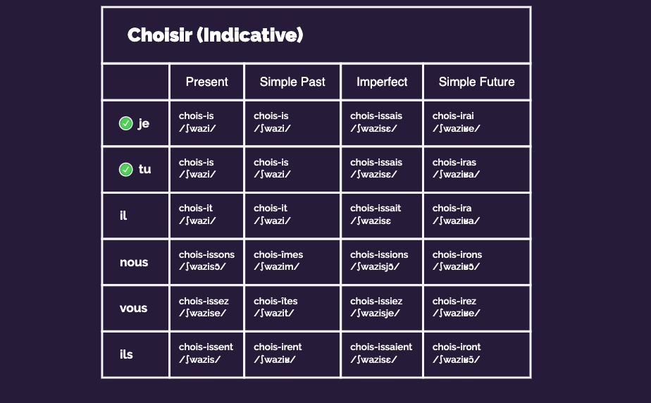Click the green checkmark beside je
The height and width of the screenshot is (403, 651).
point(126,123)
